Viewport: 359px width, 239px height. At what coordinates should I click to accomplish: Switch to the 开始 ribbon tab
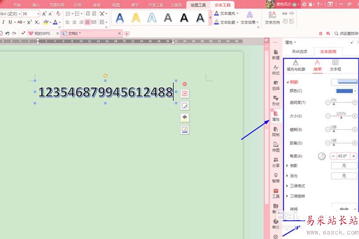[17, 5]
